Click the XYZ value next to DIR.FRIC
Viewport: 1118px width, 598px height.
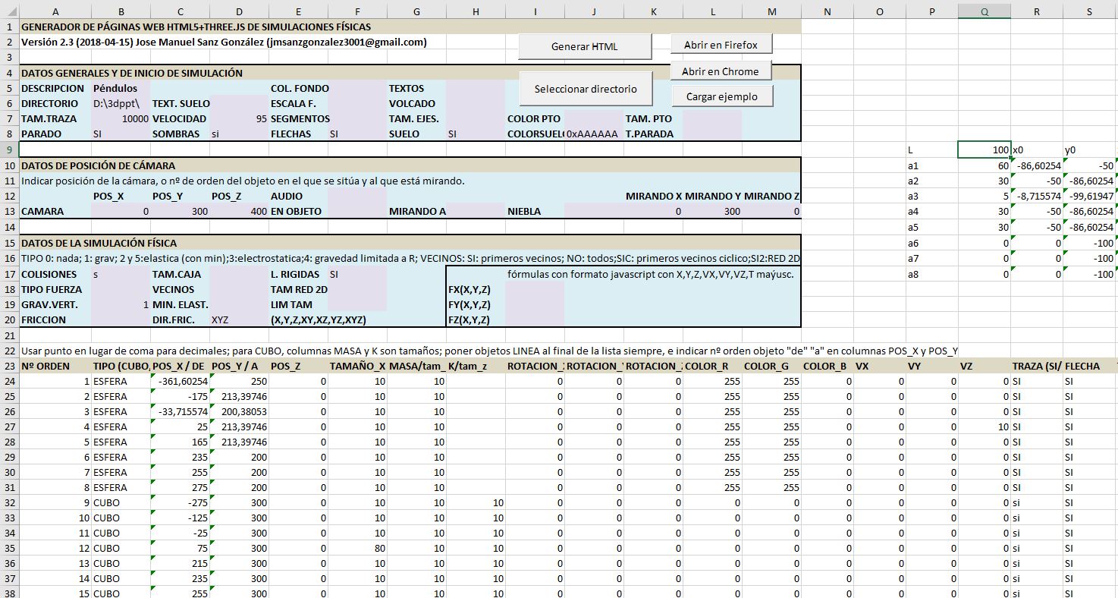click(239, 319)
